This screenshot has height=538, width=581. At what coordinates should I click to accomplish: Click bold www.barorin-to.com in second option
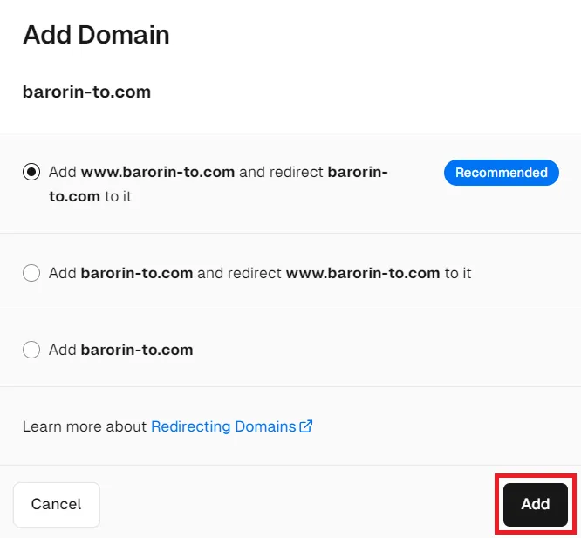pyautogui.click(x=363, y=273)
